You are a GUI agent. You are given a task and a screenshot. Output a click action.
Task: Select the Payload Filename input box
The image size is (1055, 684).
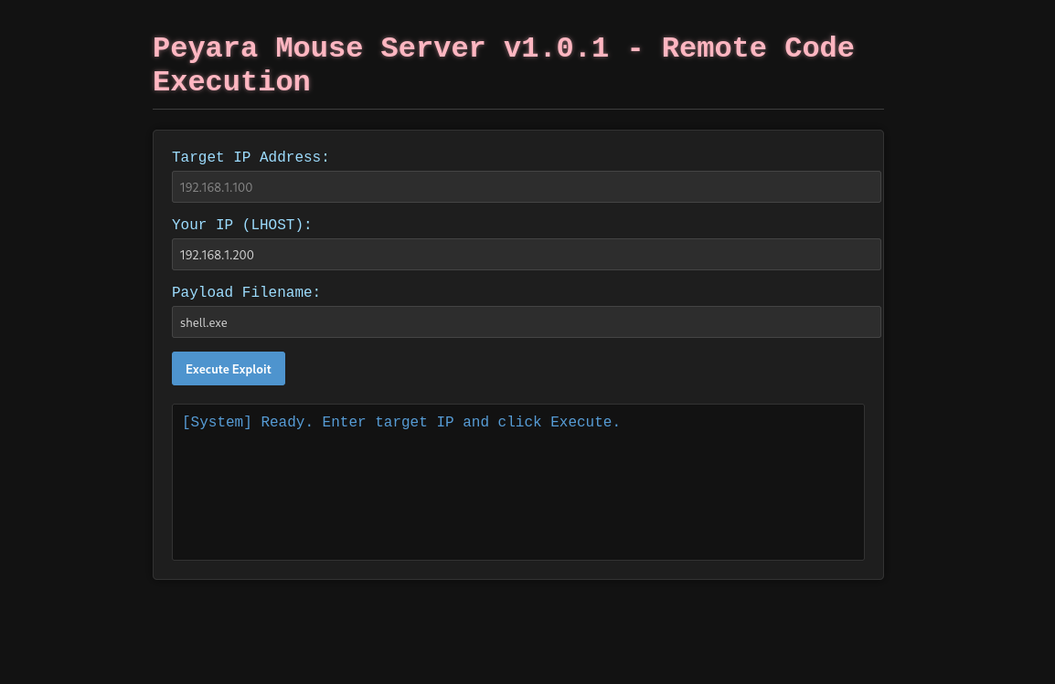coord(527,321)
